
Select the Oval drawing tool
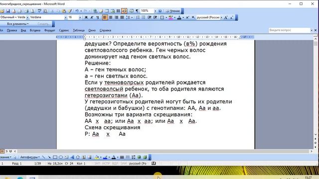coord(61,157)
